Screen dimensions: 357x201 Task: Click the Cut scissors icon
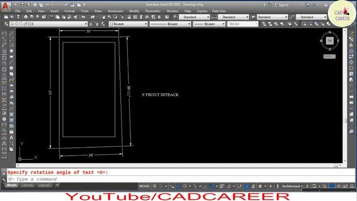click(51, 17)
